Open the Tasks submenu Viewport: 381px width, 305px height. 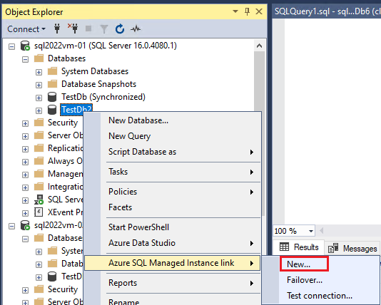click(x=172, y=172)
